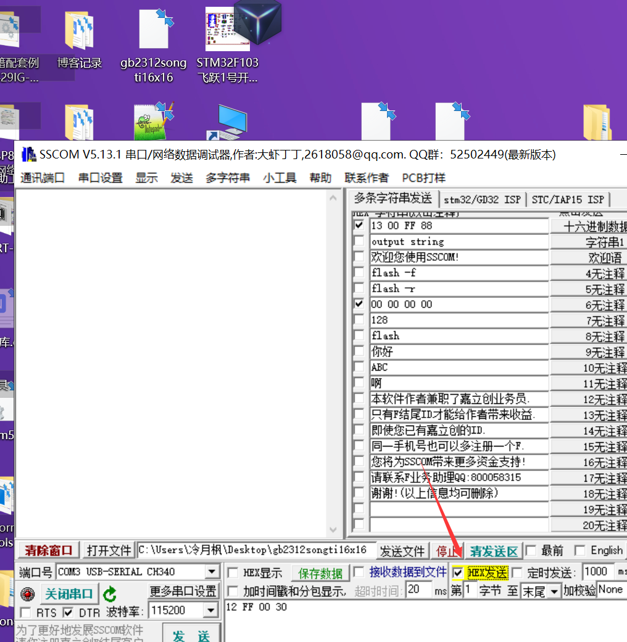Click the 定时发送 1000 interval field

pyautogui.click(x=597, y=570)
